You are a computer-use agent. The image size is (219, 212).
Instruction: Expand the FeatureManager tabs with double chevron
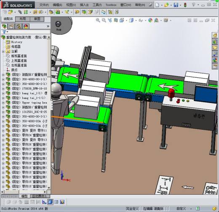tap(48, 26)
